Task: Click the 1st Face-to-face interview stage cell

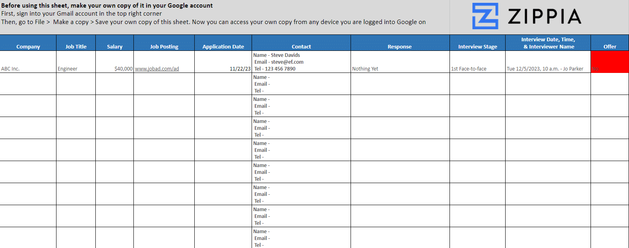Action: [477, 62]
